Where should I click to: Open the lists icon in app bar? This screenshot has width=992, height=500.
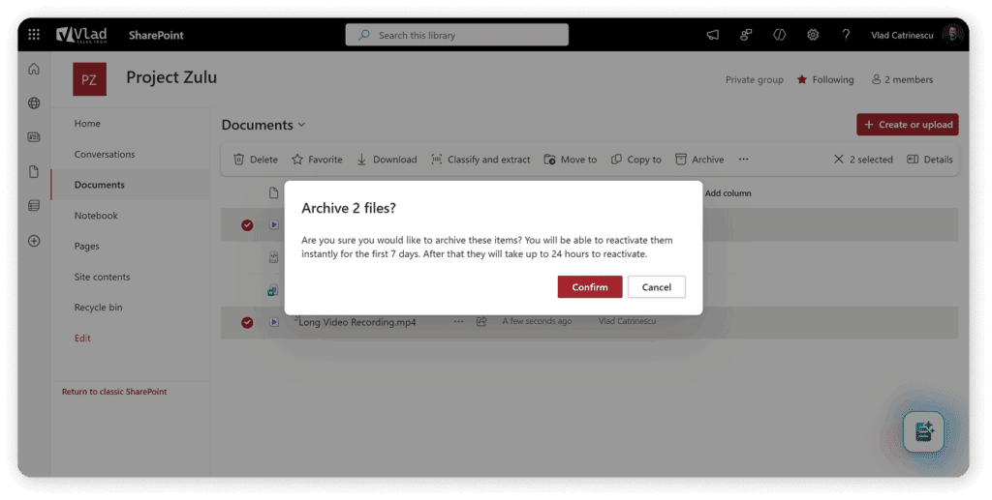click(34, 205)
